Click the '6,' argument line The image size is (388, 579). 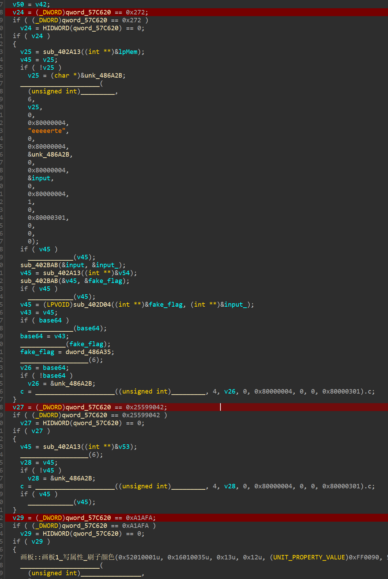point(31,99)
